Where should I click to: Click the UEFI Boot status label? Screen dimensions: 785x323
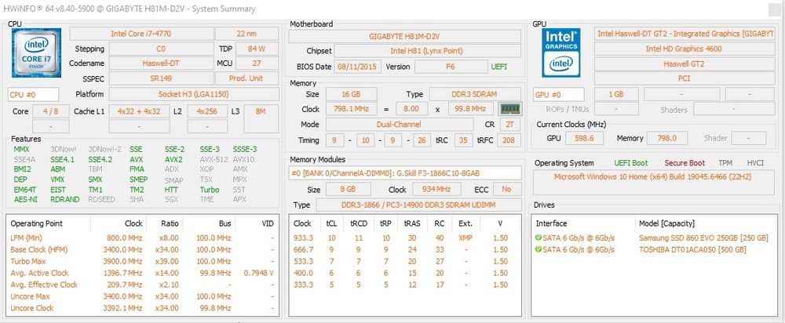631,163
